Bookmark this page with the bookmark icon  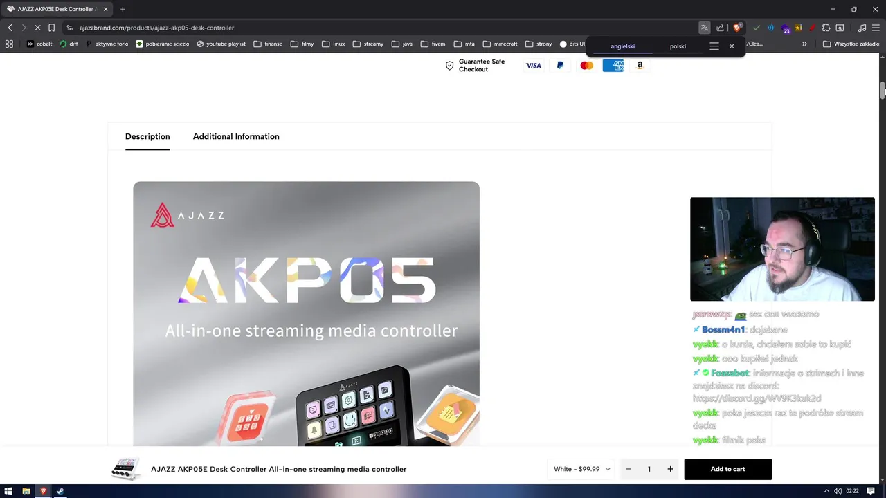point(51,28)
